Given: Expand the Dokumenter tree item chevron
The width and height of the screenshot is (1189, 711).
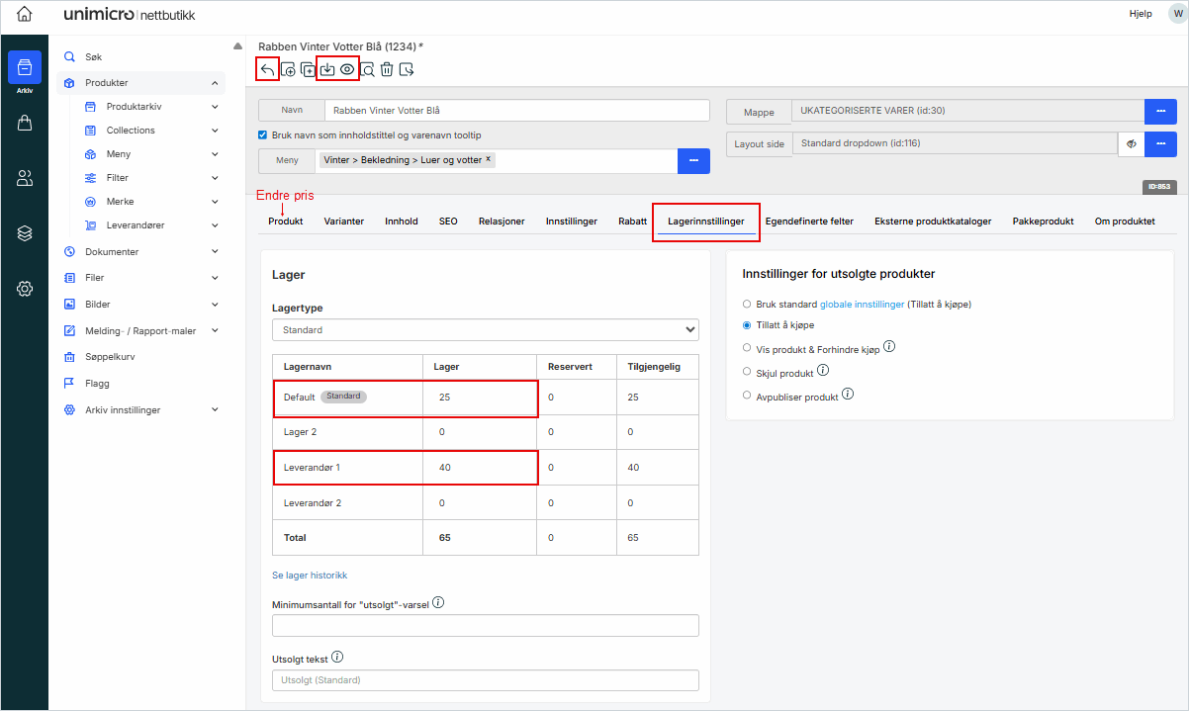Looking at the screenshot, I should (215, 252).
